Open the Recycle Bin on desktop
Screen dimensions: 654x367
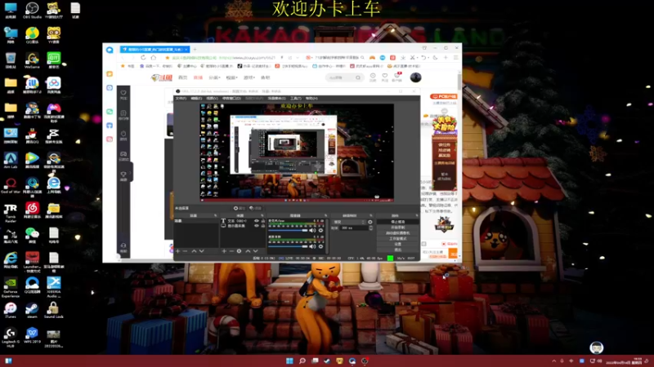point(11,60)
